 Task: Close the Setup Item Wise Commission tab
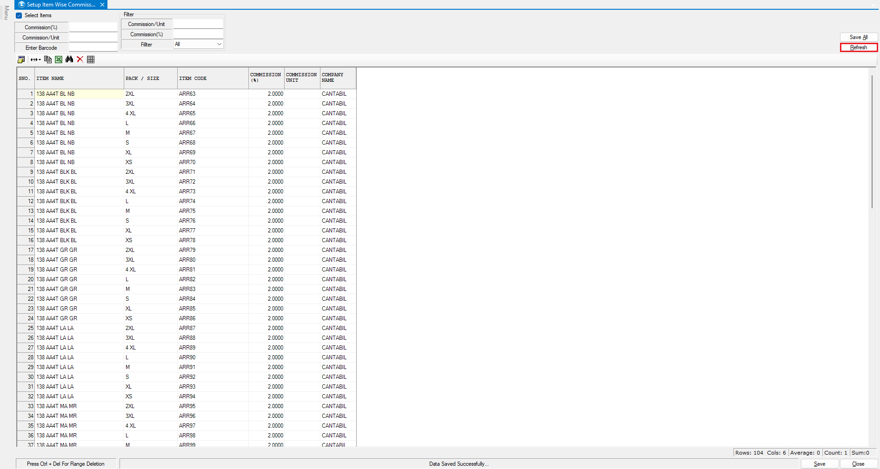point(102,5)
